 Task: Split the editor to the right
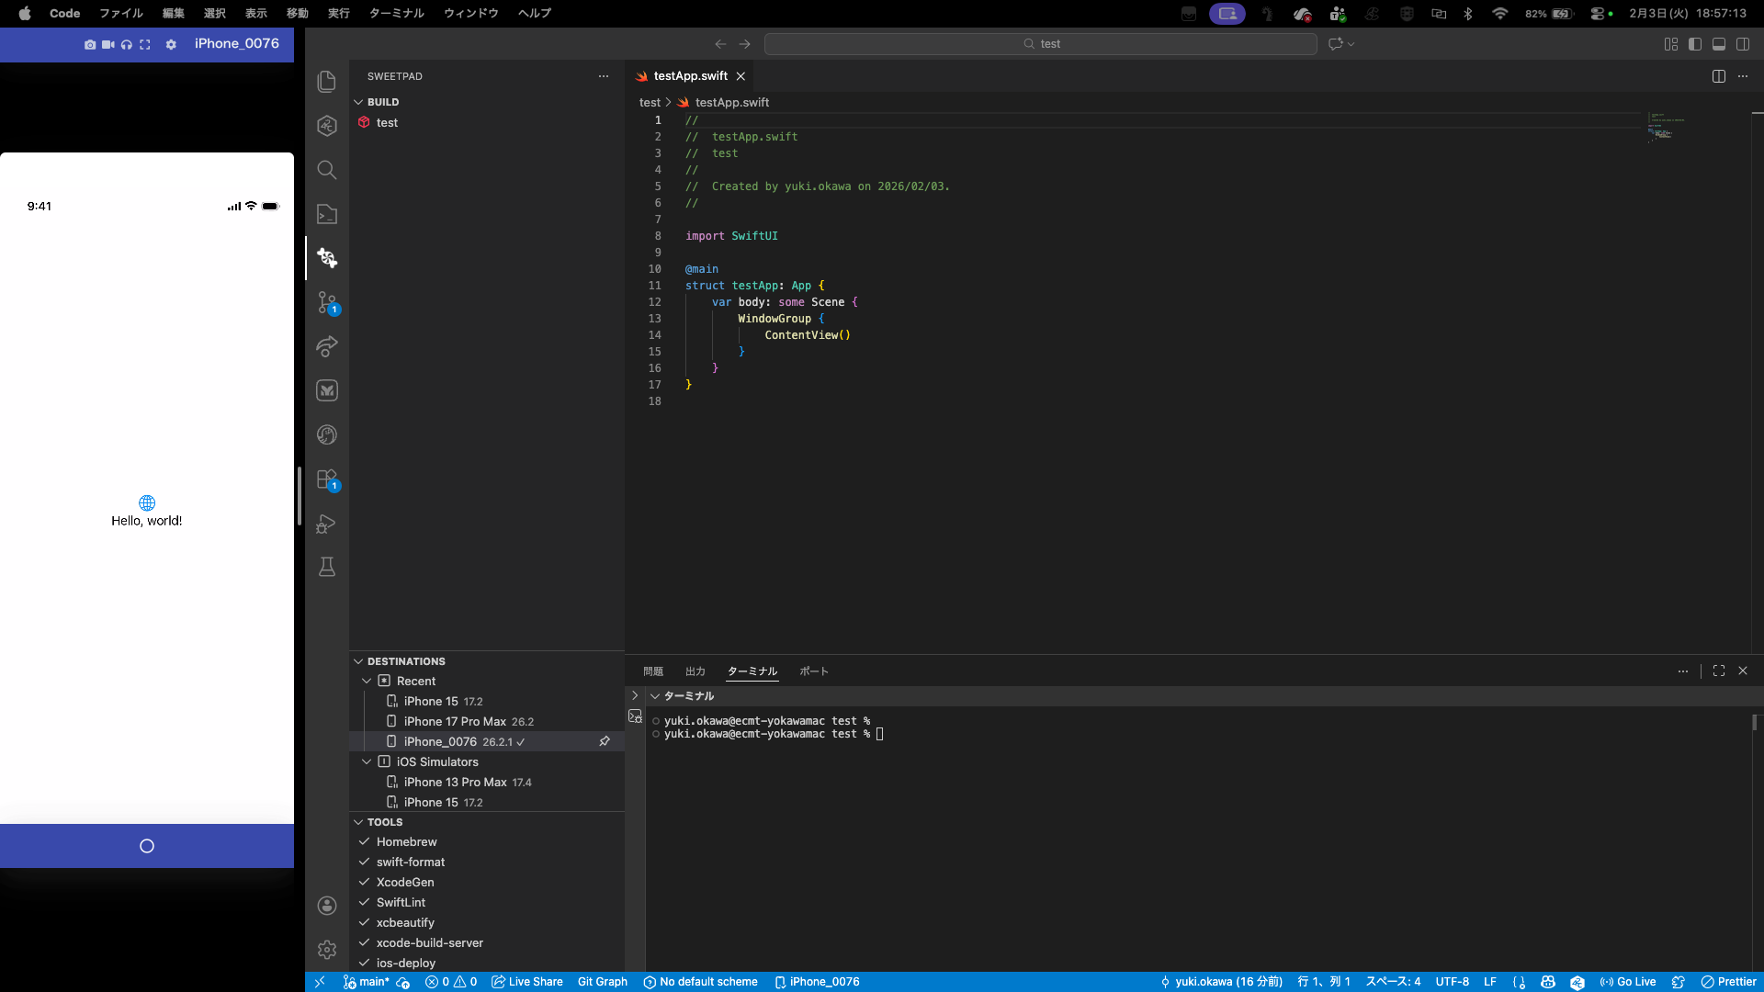[1718, 76]
